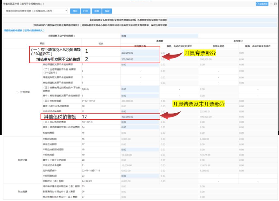Click the 期货保税交割的书面说明 attachment field
This screenshot has width=279, height=201.
coord(223,20)
